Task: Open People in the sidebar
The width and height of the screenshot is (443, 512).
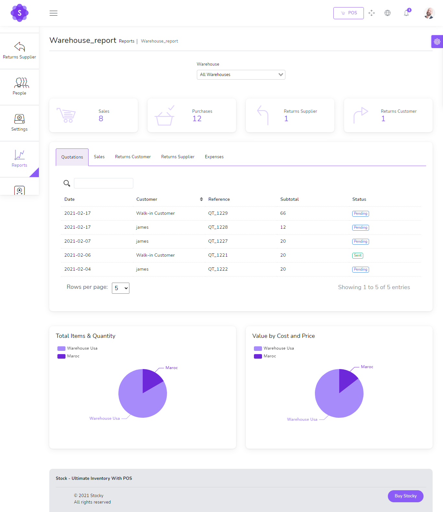Action: 19,87
